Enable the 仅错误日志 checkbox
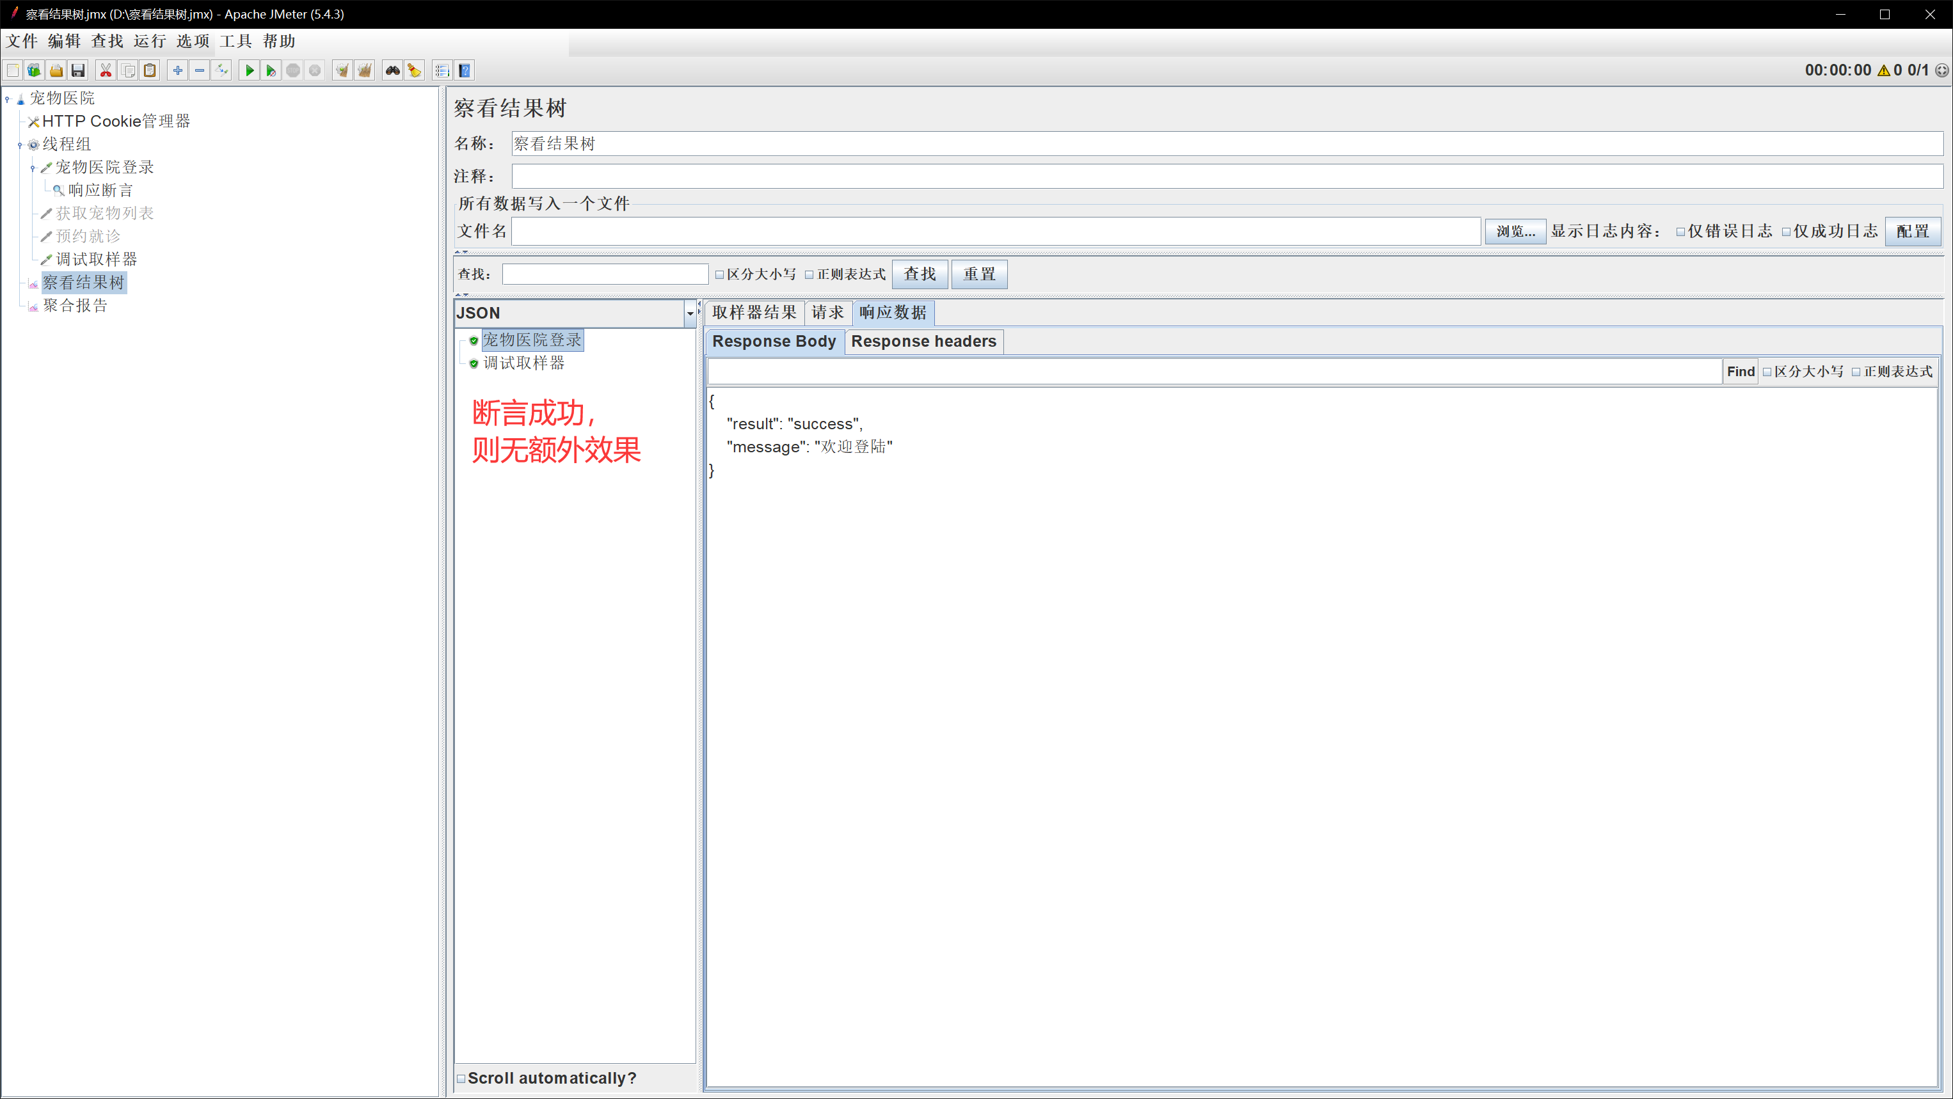The image size is (1953, 1099). (1681, 232)
